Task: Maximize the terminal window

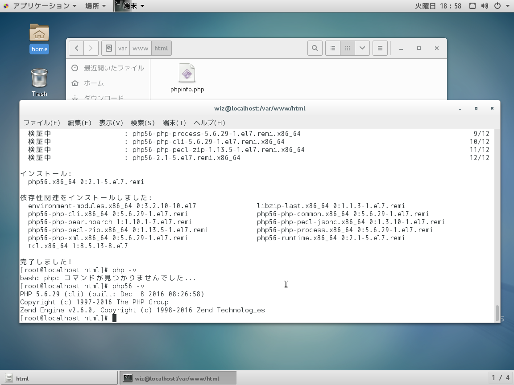Action: point(476,108)
